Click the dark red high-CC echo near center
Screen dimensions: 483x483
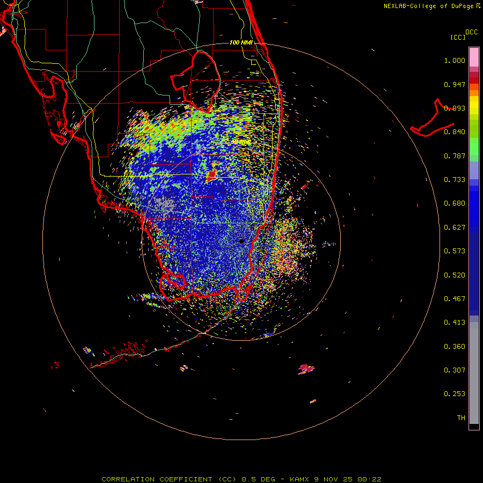[x=212, y=175]
